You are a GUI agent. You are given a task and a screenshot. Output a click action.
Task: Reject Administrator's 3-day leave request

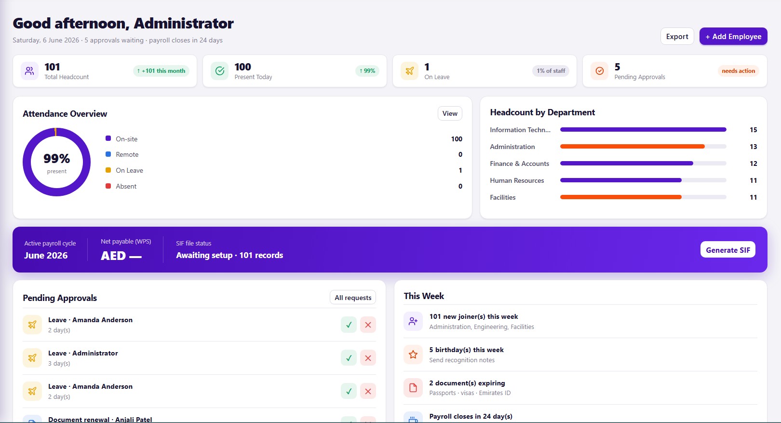tap(368, 358)
